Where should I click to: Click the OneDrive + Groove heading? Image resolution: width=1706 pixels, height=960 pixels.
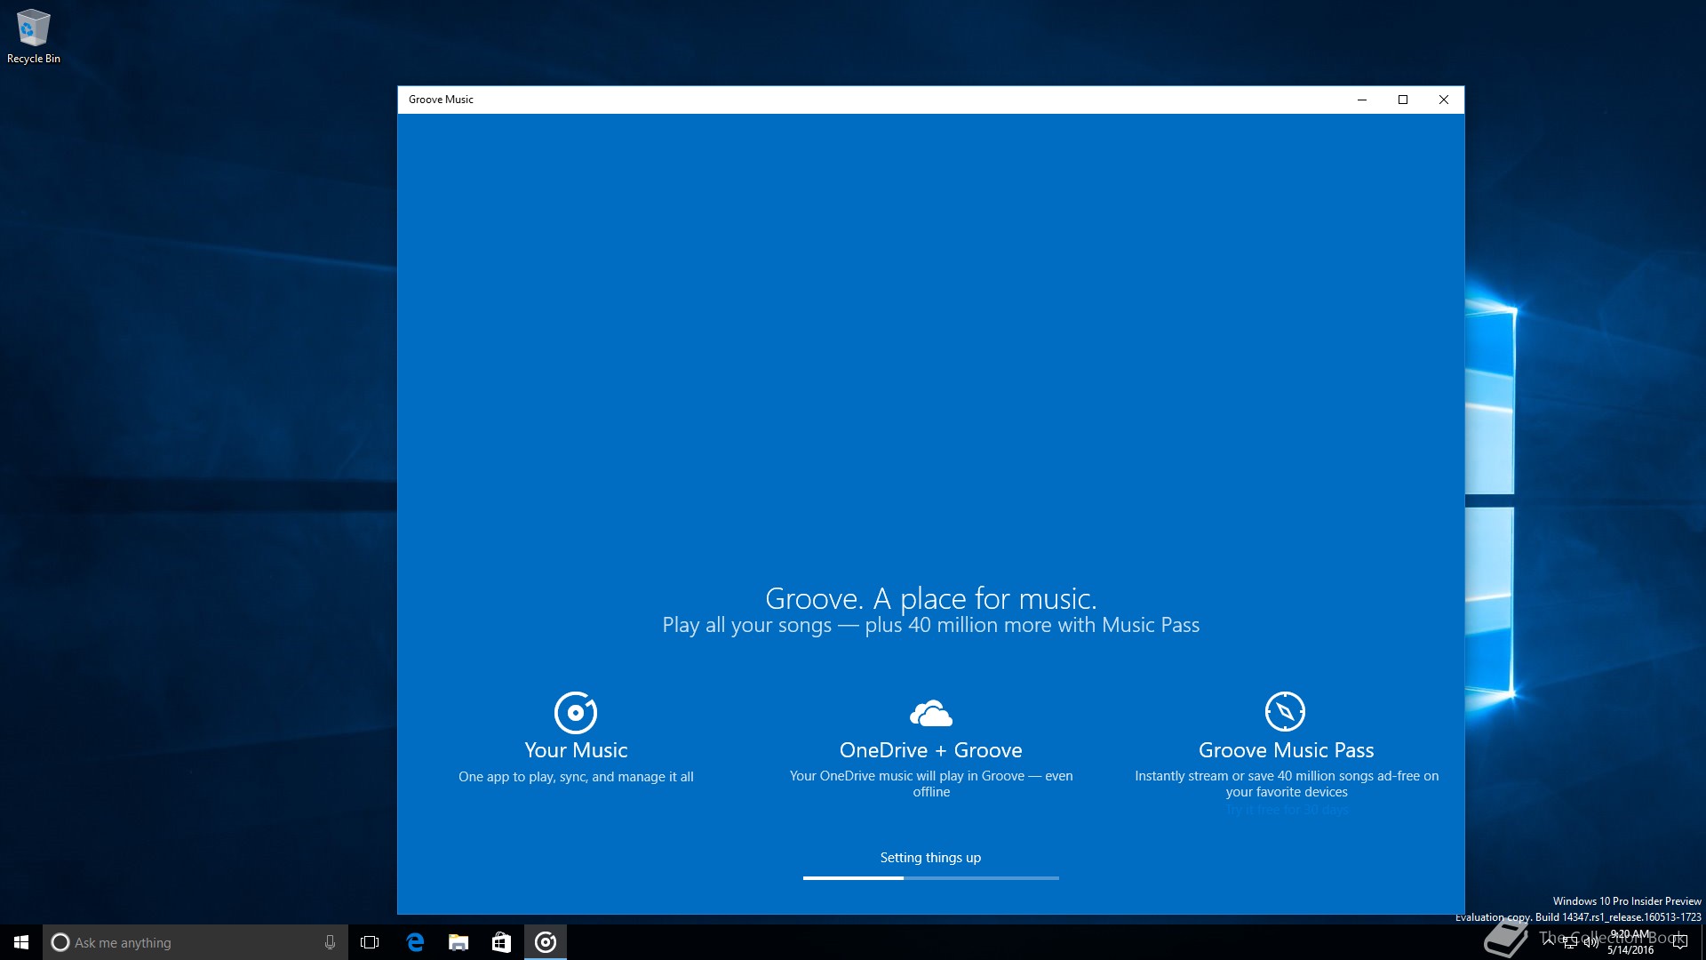[x=931, y=750]
